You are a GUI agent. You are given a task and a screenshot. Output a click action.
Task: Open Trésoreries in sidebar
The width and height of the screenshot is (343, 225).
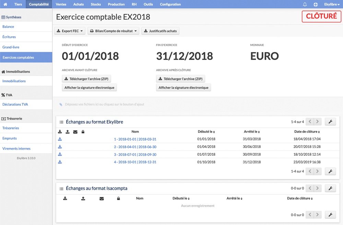pyautogui.click(x=26, y=128)
